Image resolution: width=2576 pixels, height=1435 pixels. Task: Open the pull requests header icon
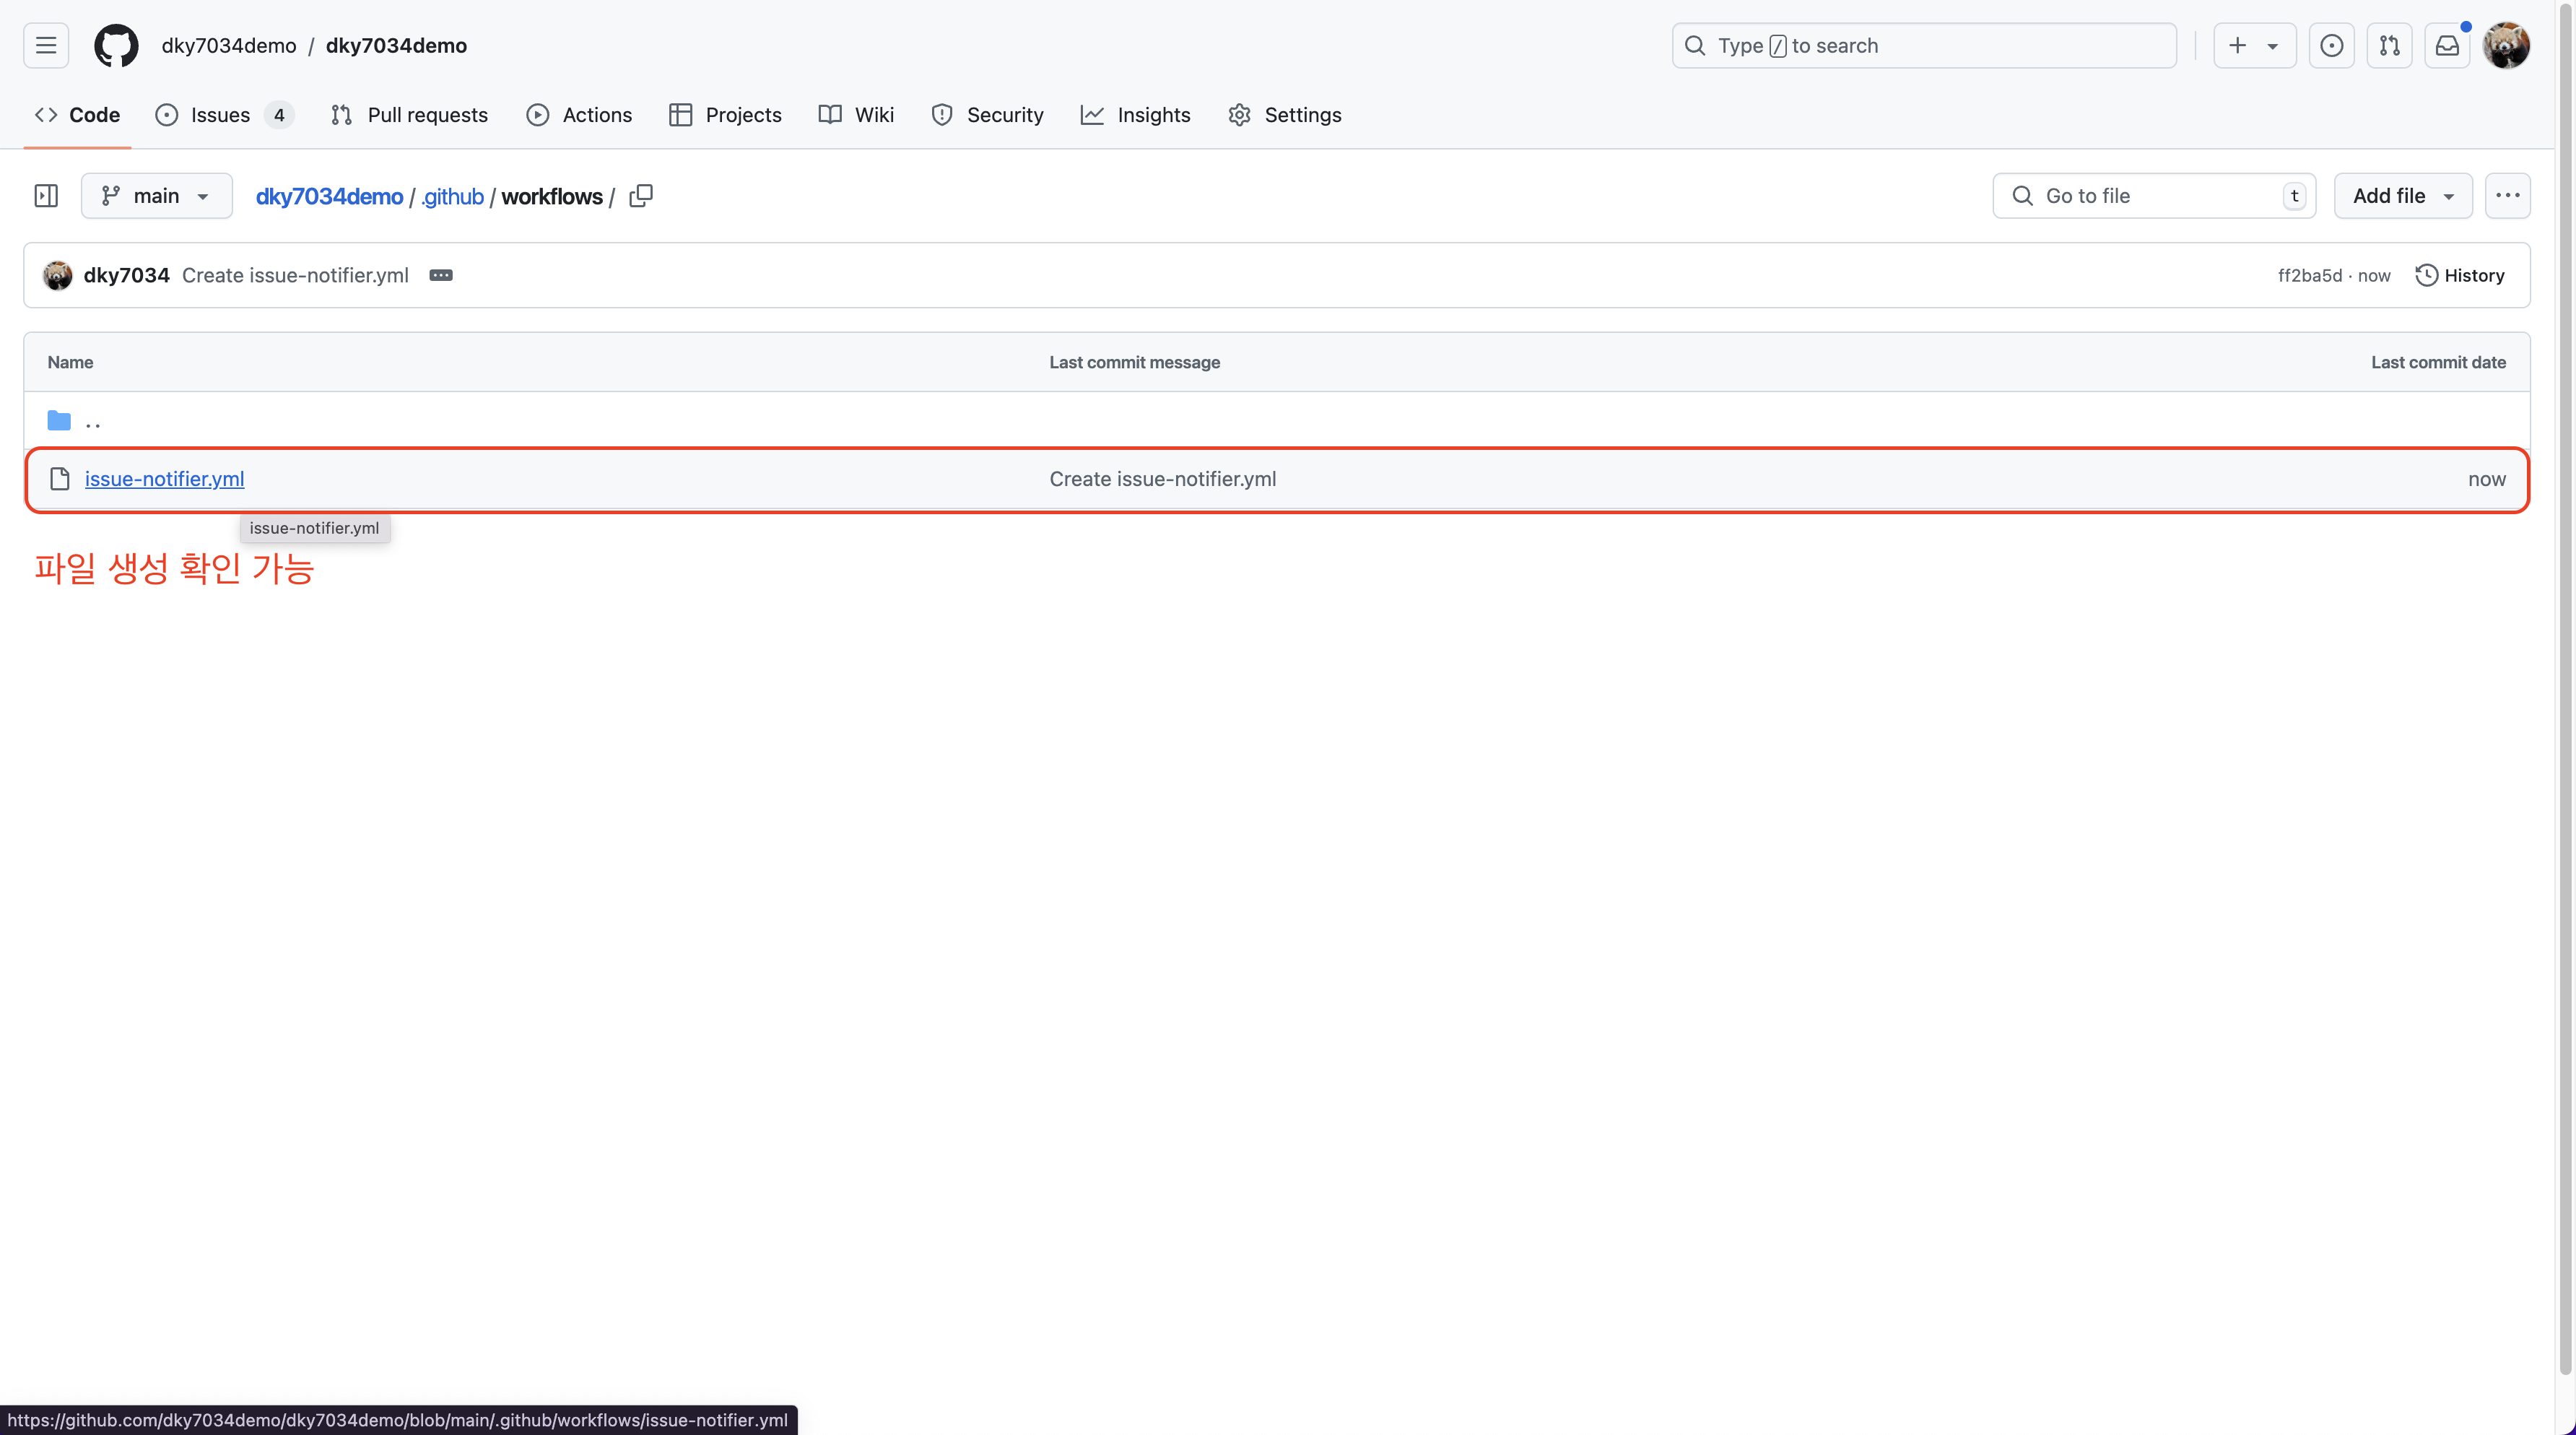click(x=2389, y=45)
